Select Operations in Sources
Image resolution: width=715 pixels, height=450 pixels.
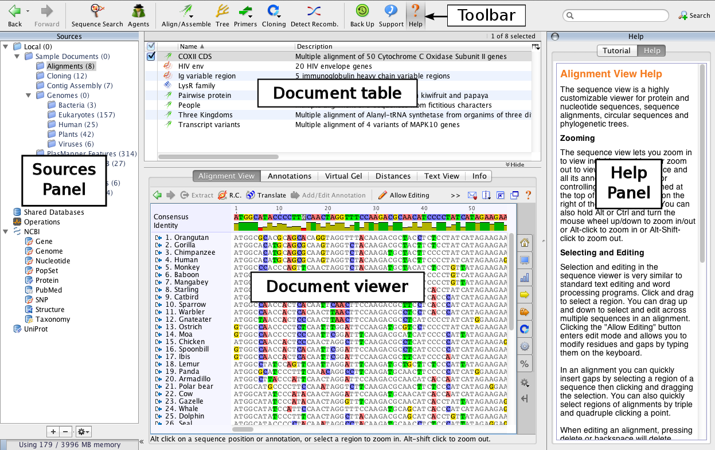(36, 222)
